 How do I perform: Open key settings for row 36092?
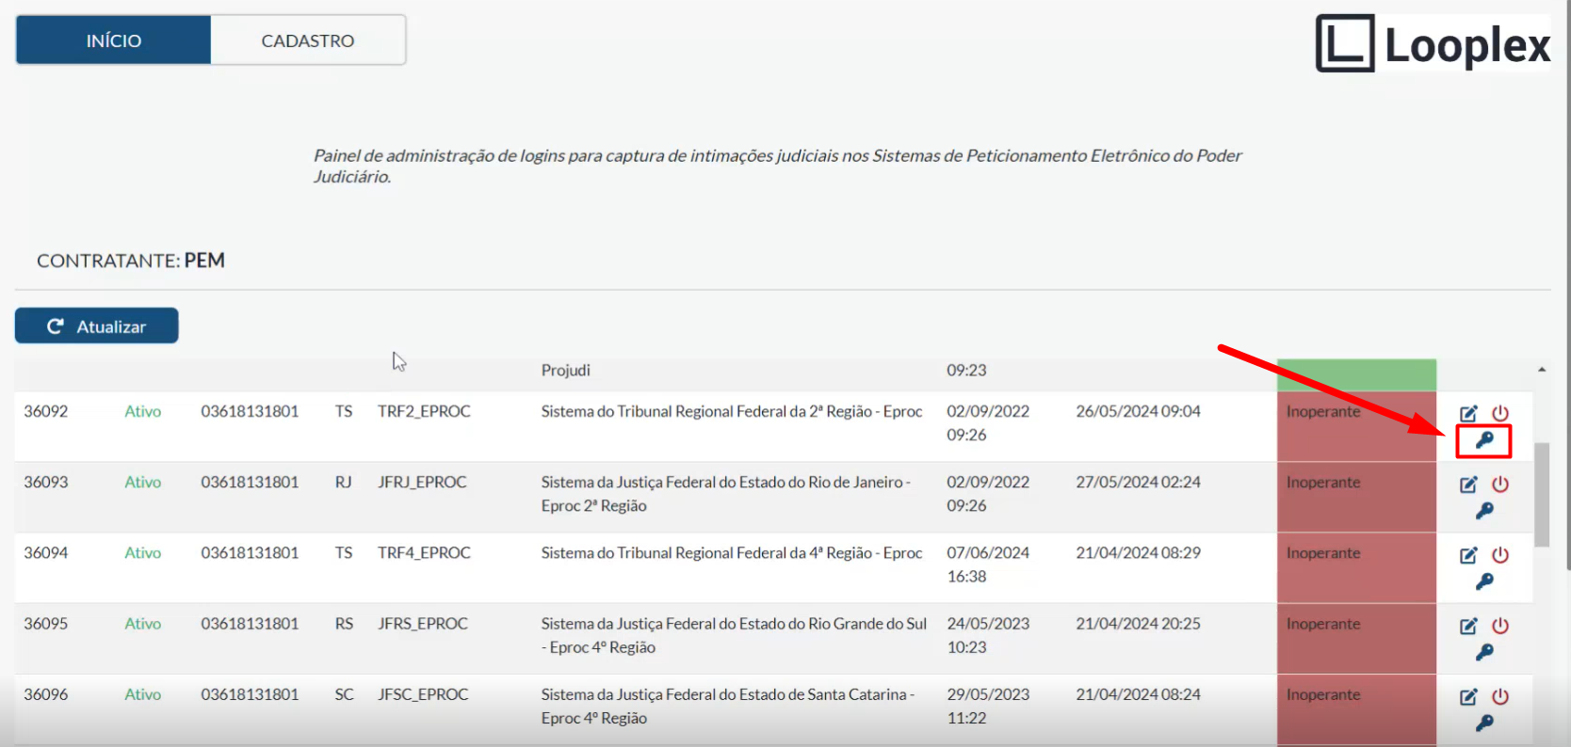click(1484, 440)
